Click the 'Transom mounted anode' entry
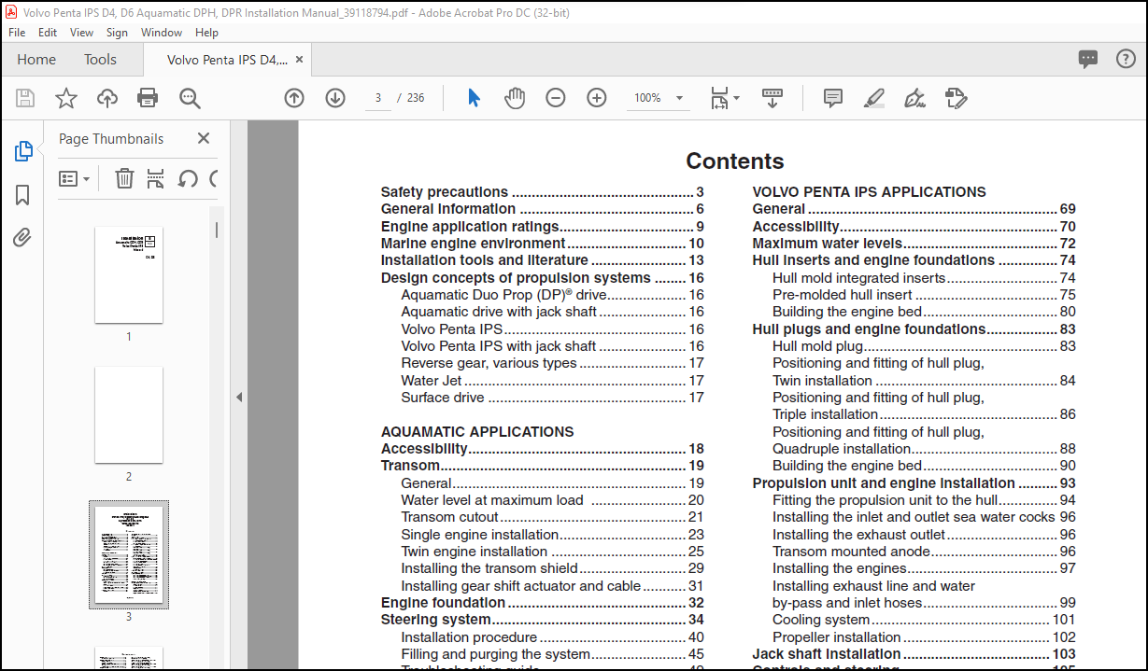This screenshot has height=671, width=1148. tap(925, 552)
